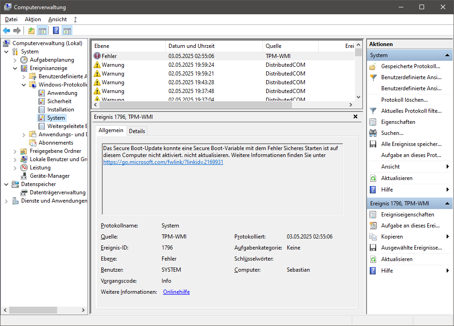Screen dimensions: 454x326
Task: Click Aufgabe an dieses Protokoll action
Action: (411, 156)
